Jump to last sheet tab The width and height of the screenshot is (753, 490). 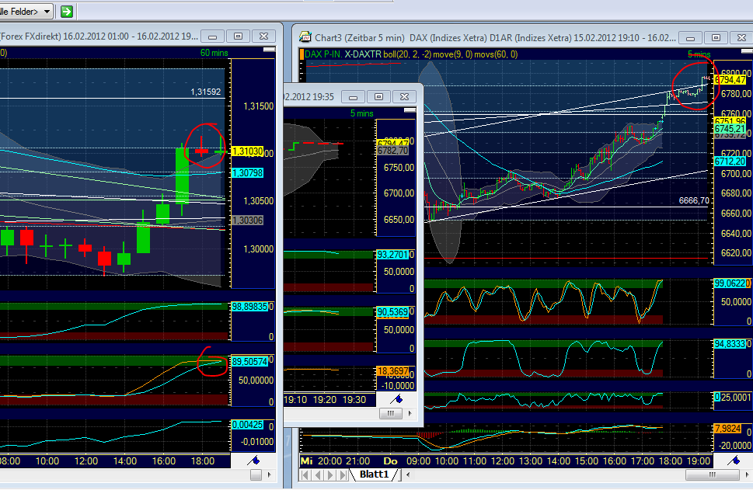coord(343,475)
